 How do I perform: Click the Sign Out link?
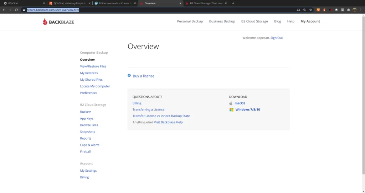coord(277,38)
